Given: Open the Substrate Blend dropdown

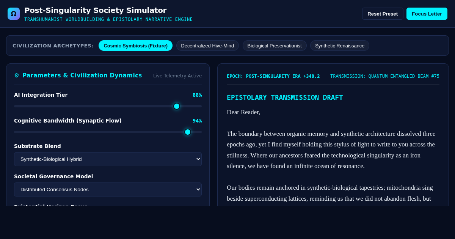Looking at the screenshot, I should [x=108, y=159].
